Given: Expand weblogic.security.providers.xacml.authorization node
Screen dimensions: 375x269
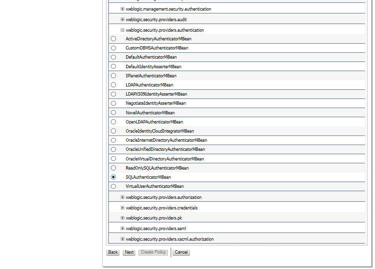Looking at the screenshot, I should coord(122,239).
